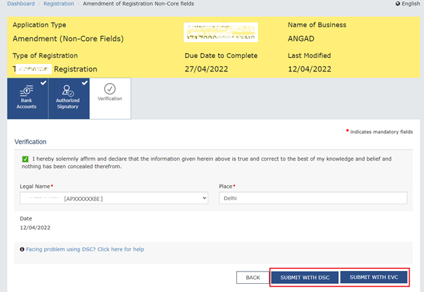Click the Place input field

click(x=313, y=198)
